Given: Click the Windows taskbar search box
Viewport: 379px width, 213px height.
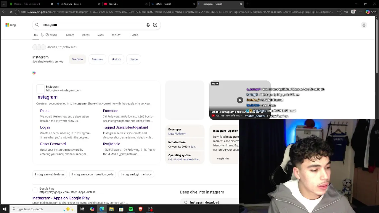Looking at the screenshot, I should [43, 209].
